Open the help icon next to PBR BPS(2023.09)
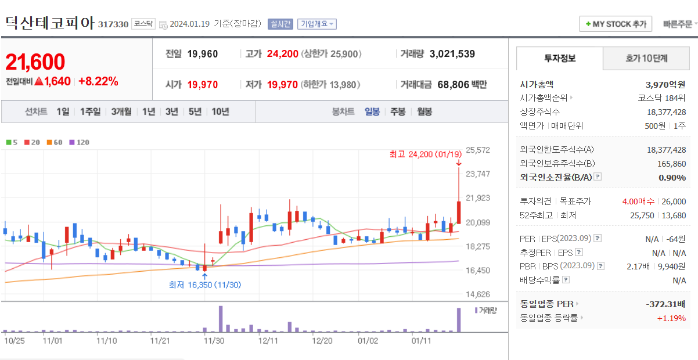The width and height of the screenshot is (698, 360). 601,266
